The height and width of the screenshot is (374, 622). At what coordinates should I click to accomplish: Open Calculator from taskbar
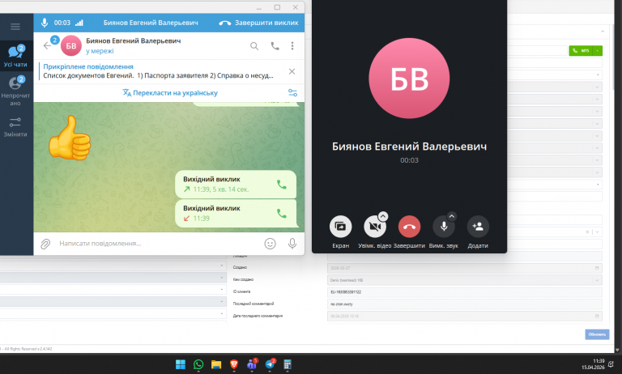click(x=288, y=364)
